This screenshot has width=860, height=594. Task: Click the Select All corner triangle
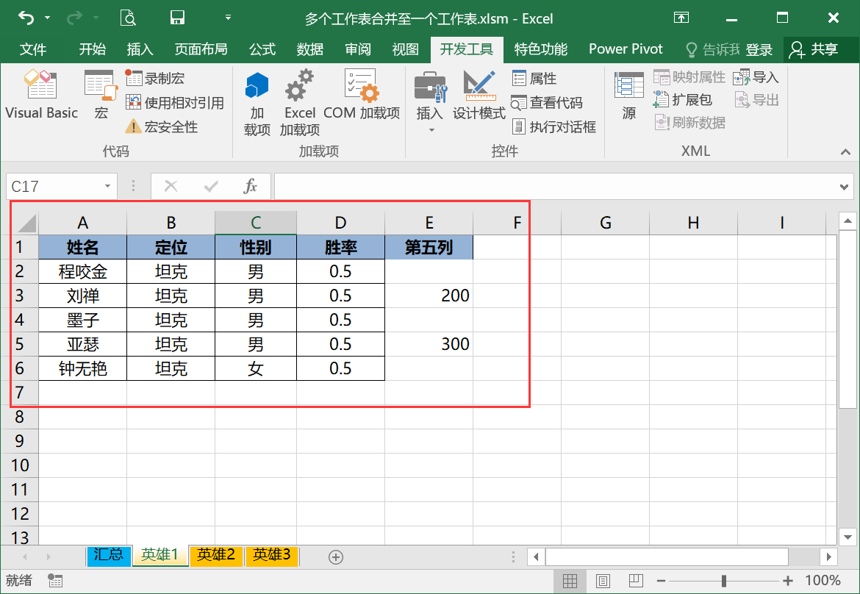[26, 223]
